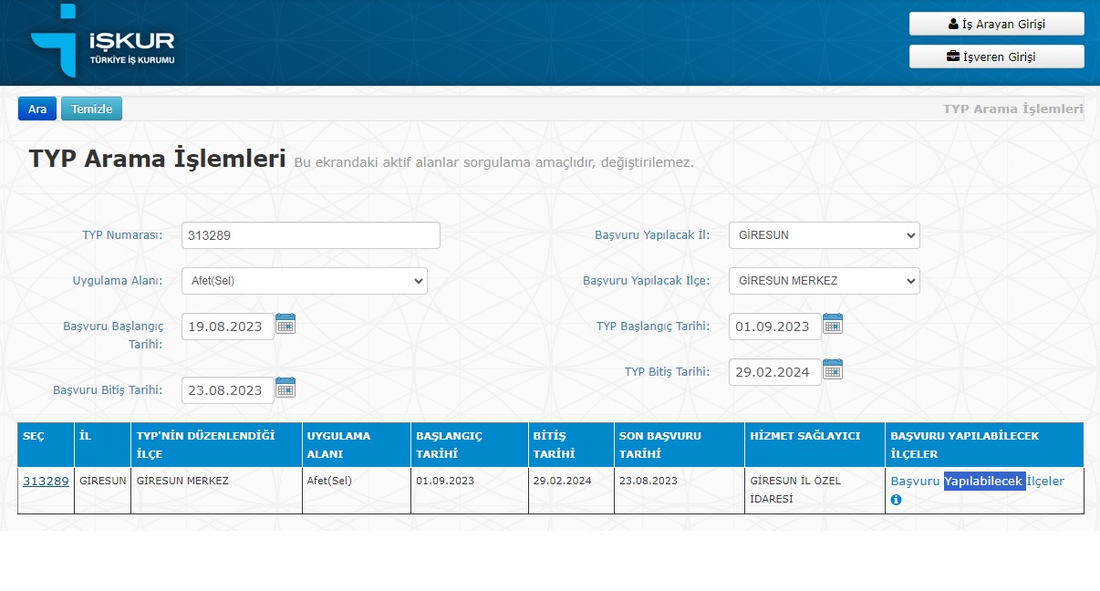
Task: Click the Ara search button
Action: tap(37, 109)
